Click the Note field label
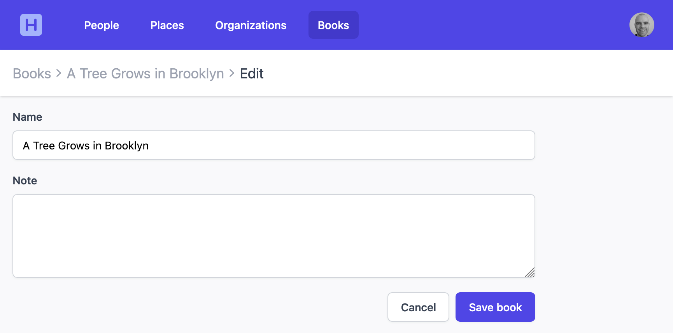The image size is (673, 333). [x=25, y=180]
